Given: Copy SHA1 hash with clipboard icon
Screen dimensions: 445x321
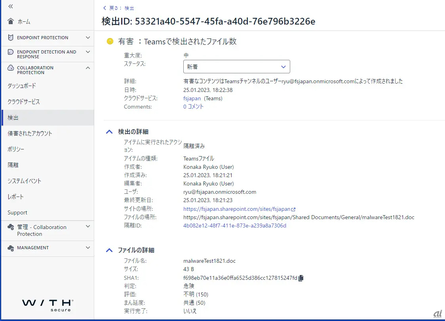Looking at the screenshot, I should (301, 278).
